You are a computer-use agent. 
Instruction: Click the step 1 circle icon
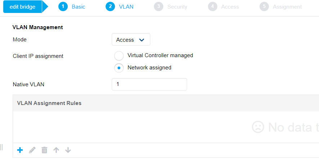63,7
